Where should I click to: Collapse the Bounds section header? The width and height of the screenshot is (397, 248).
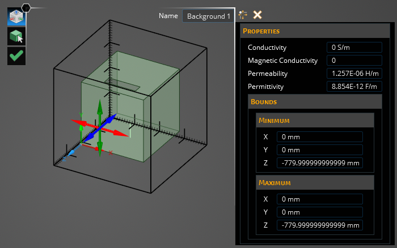(x=315, y=102)
